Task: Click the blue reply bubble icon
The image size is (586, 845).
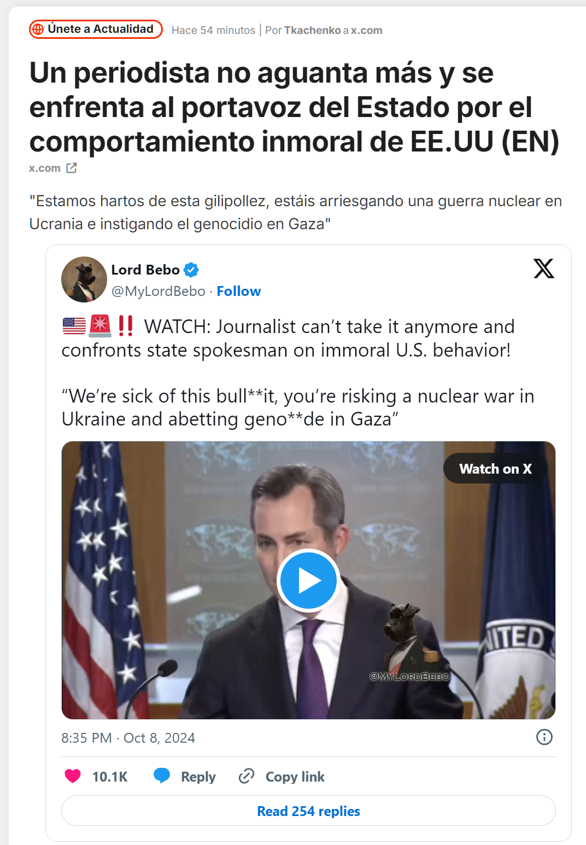Action: 162,776
